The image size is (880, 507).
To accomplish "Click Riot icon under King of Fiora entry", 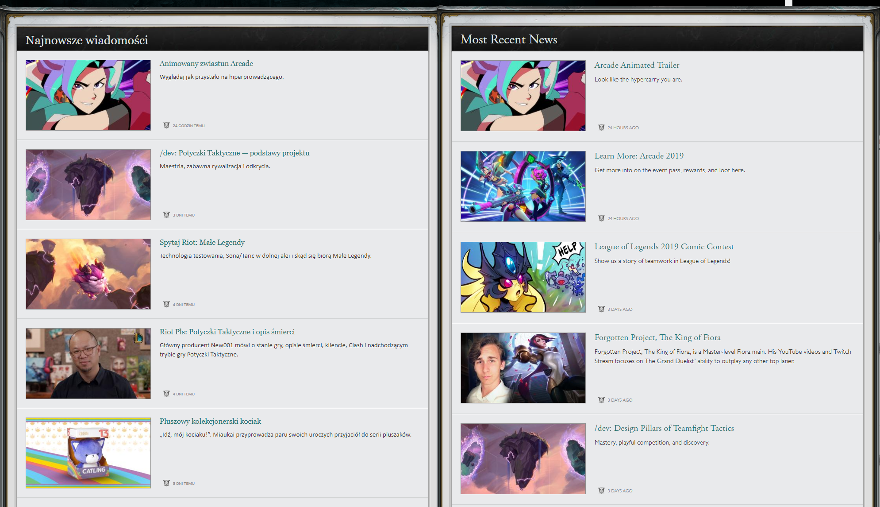I will [x=601, y=400].
